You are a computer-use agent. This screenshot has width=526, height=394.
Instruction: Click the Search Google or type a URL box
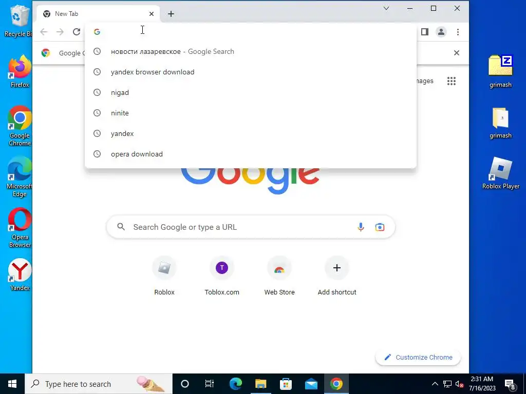(x=251, y=227)
